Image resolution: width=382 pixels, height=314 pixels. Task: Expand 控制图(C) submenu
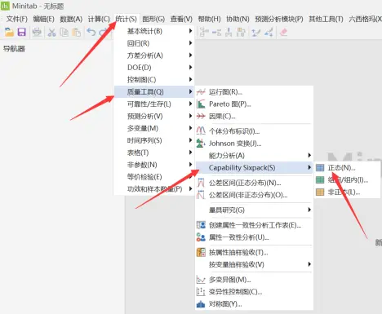point(153,80)
